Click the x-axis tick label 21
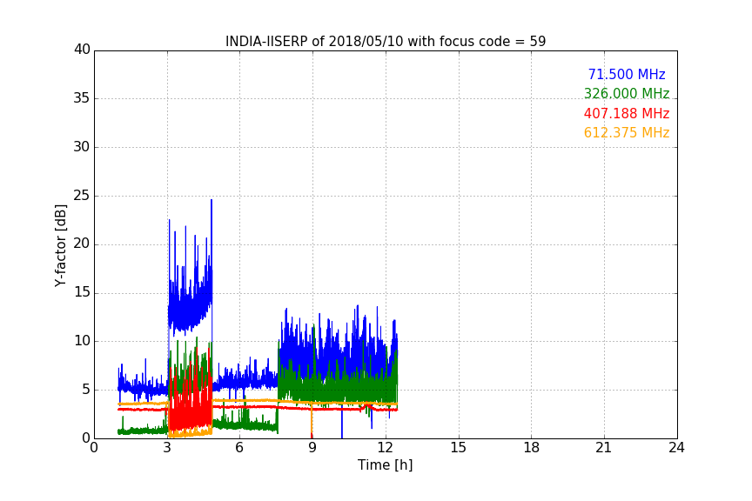The image size is (752, 501). (x=604, y=448)
